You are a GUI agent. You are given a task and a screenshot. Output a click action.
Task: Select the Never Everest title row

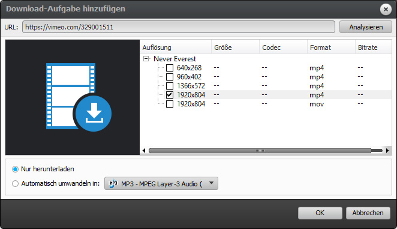pos(175,59)
